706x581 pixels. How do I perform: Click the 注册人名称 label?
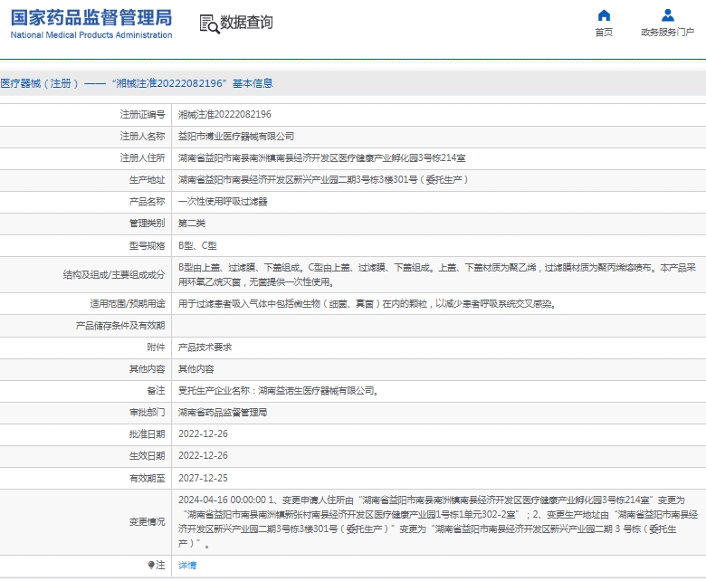coord(143,137)
